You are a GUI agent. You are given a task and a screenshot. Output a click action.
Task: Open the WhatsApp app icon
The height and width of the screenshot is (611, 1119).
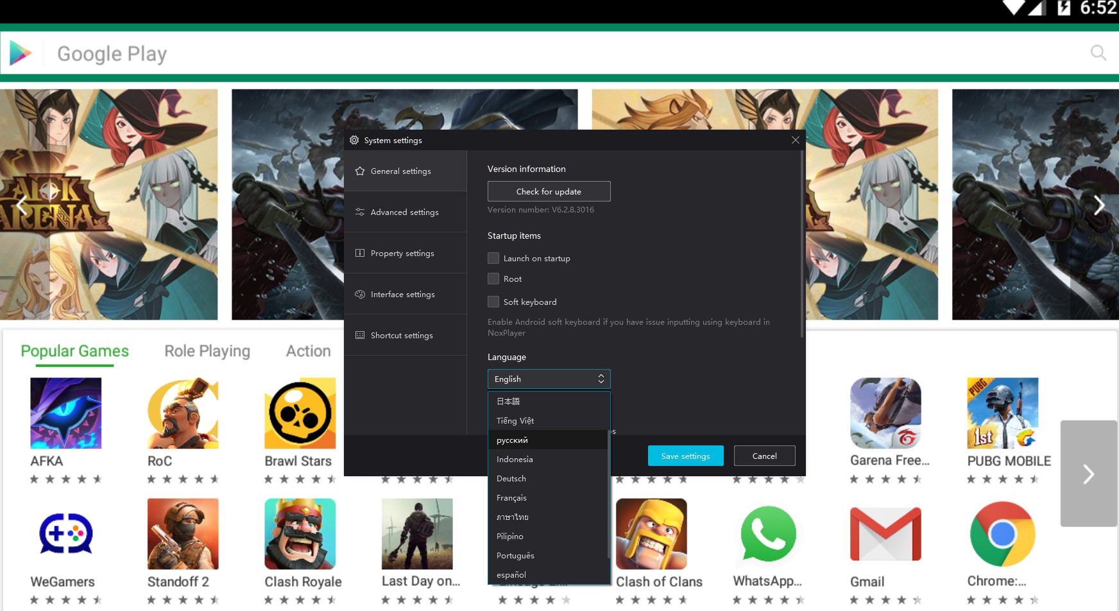point(768,534)
